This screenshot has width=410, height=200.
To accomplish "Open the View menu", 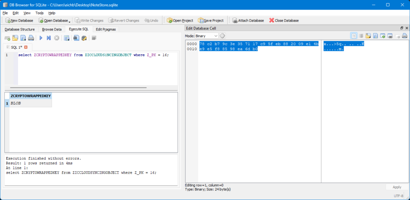I will [x=27, y=13].
